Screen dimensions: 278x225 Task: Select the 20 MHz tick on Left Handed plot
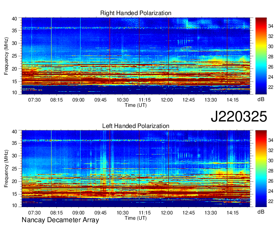(14, 181)
